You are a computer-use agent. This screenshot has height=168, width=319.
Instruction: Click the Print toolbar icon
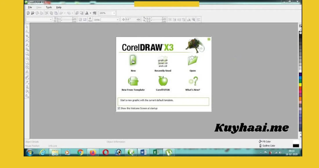pos(41,13)
